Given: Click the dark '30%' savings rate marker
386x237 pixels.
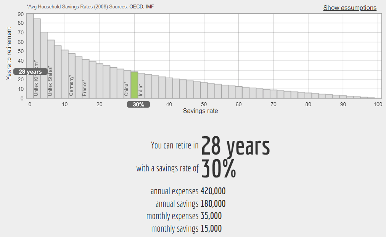Looking at the screenshot, I should pos(138,104).
